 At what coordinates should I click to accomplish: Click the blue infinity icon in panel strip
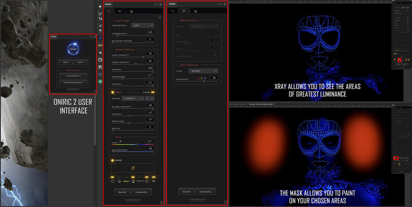coord(100,74)
